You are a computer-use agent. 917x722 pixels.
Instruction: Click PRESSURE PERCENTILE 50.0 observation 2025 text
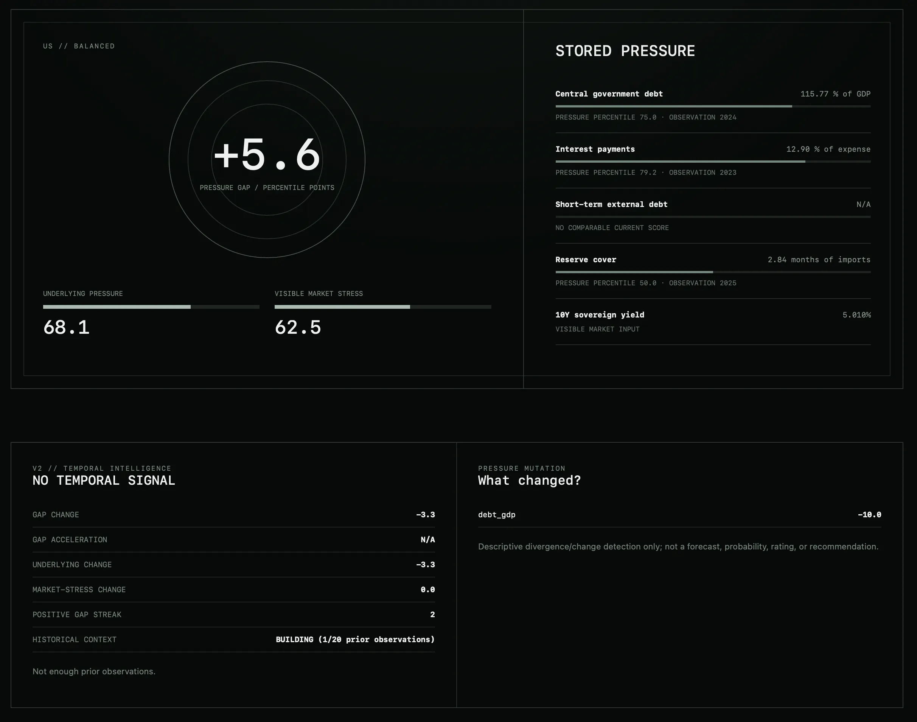pyautogui.click(x=646, y=283)
